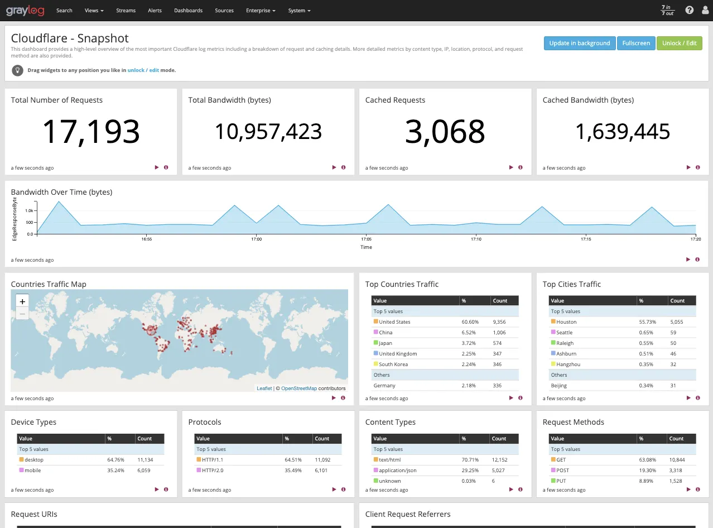Replay search on Bandwidth Over Time widget
The width and height of the screenshot is (713, 528).
[688, 259]
